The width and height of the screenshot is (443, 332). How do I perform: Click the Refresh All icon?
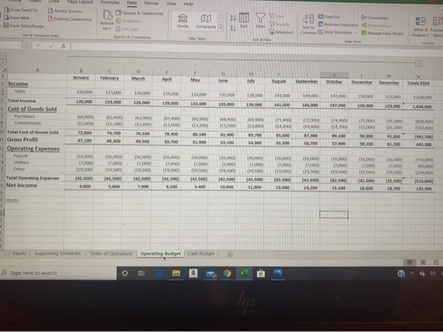point(108,15)
